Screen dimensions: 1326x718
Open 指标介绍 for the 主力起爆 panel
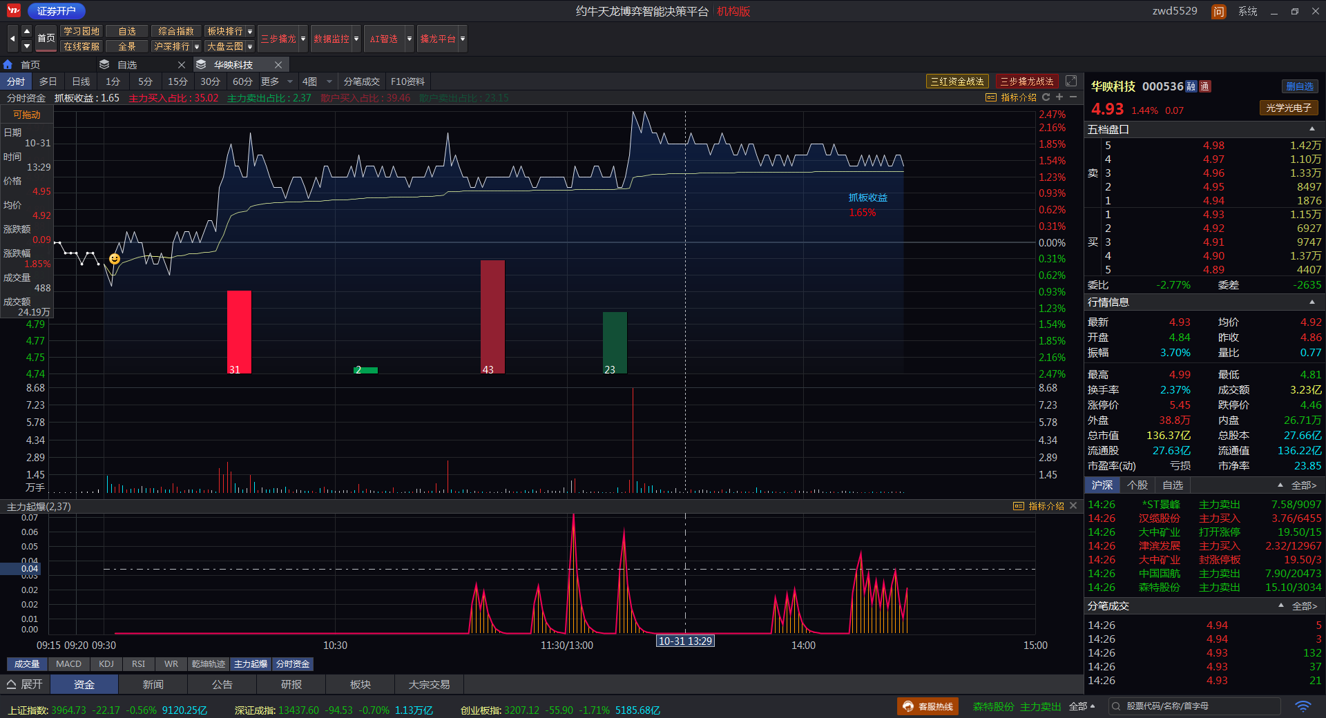tap(1039, 506)
